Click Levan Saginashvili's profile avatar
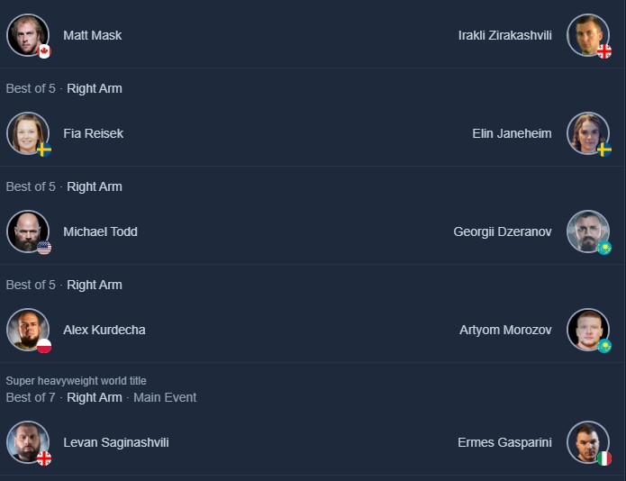Viewport: 626px width, 481px height. point(27,442)
